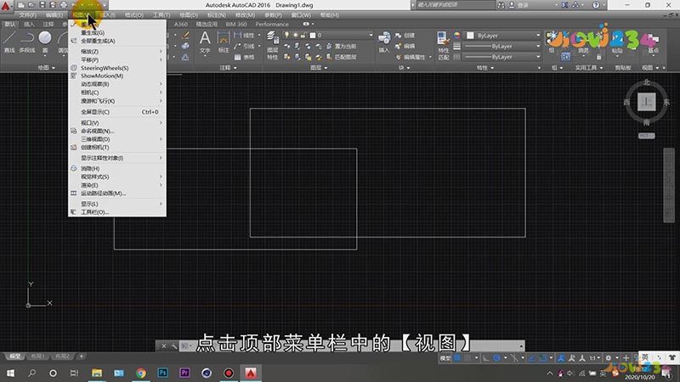The image size is (680, 382).
Task: Choose 全屏显示(C) clean screen entry
Action: [x=117, y=112]
